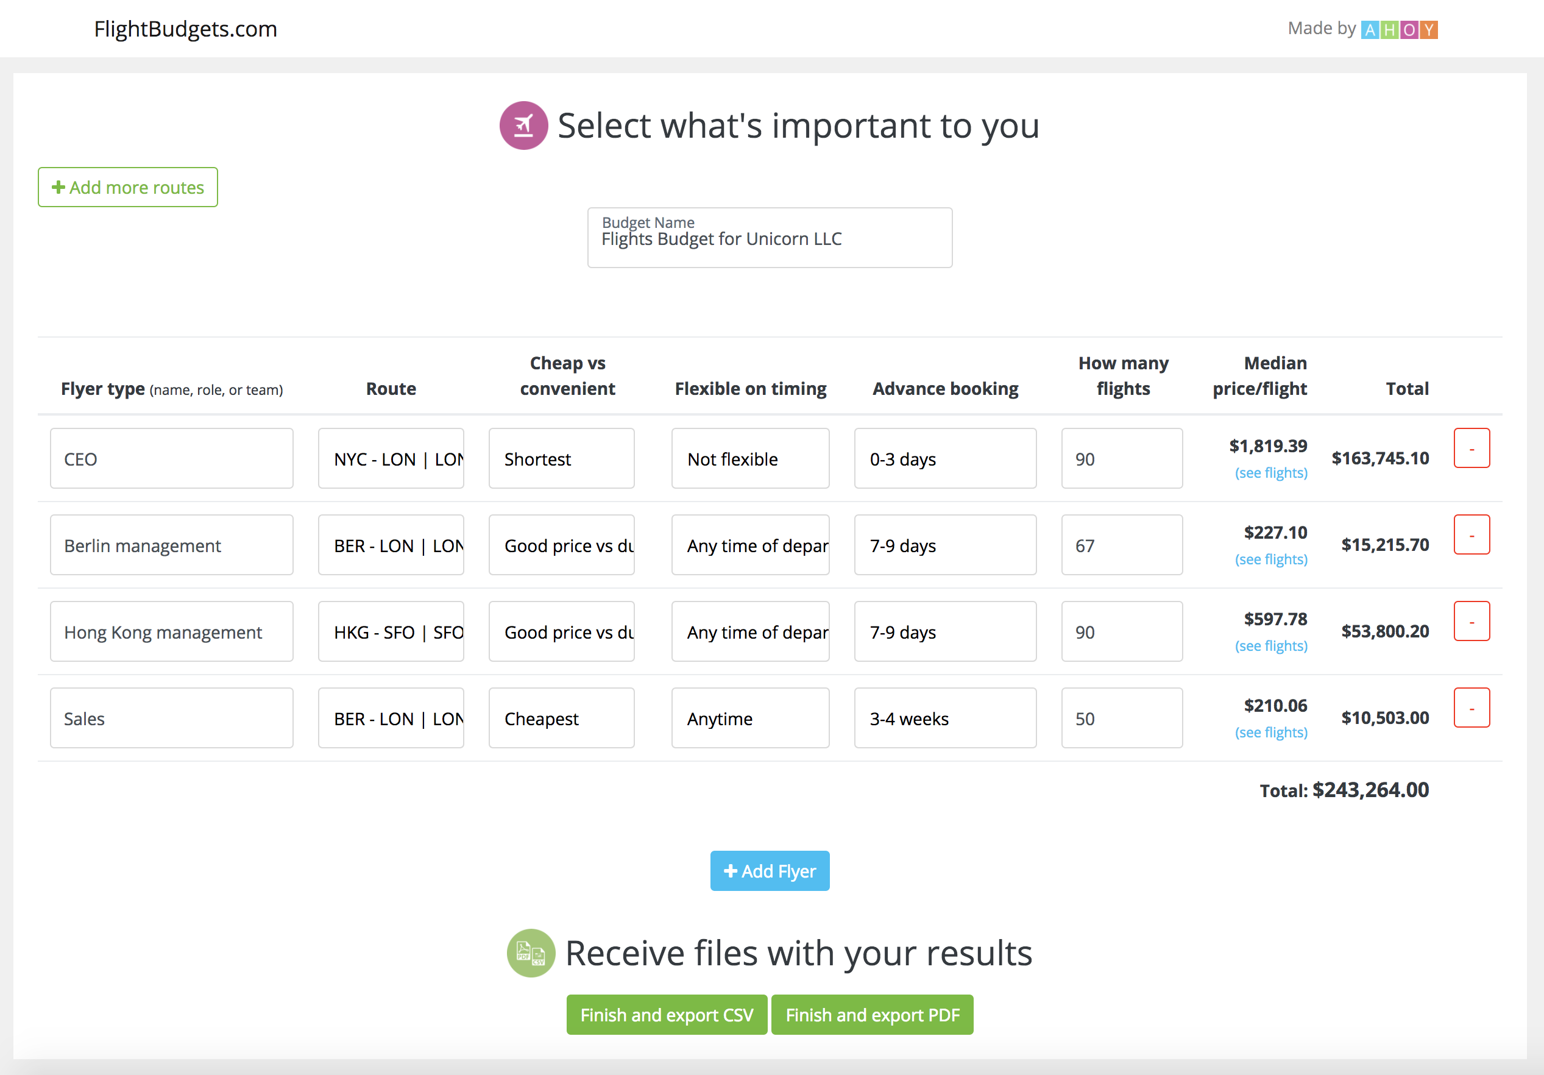
Task: Delete the Berlin management row
Action: point(1471,535)
